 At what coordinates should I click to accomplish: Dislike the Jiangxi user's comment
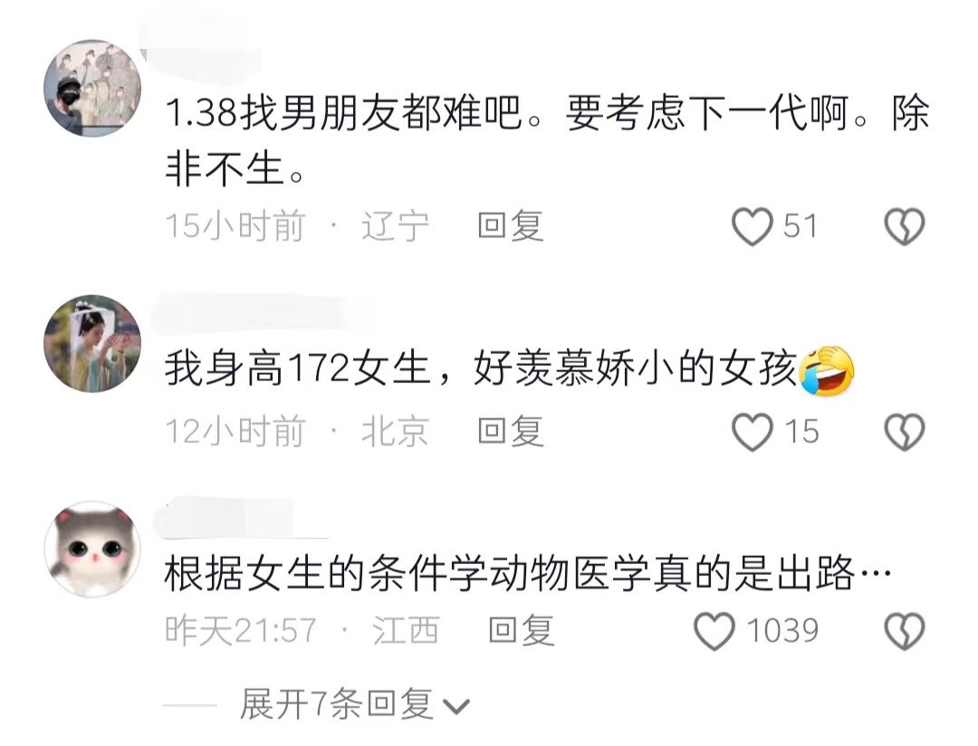905,631
